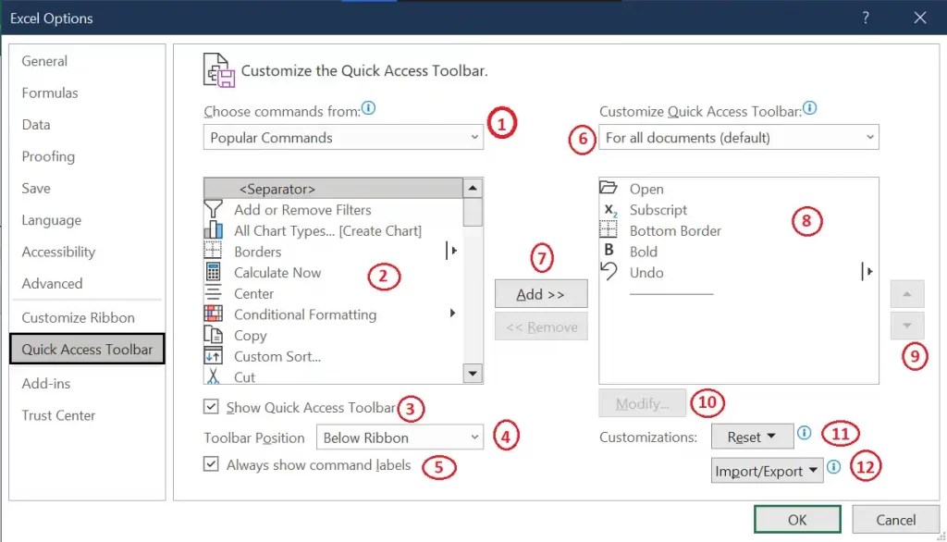The height and width of the screenshot is (542, 947).
Task: Close the Excel Options dialog
Action: [920, 18]
